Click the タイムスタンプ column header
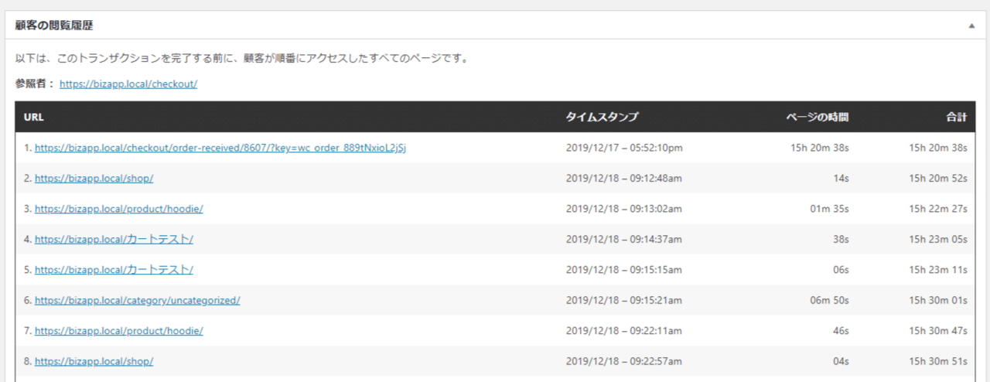 (603, 117)
